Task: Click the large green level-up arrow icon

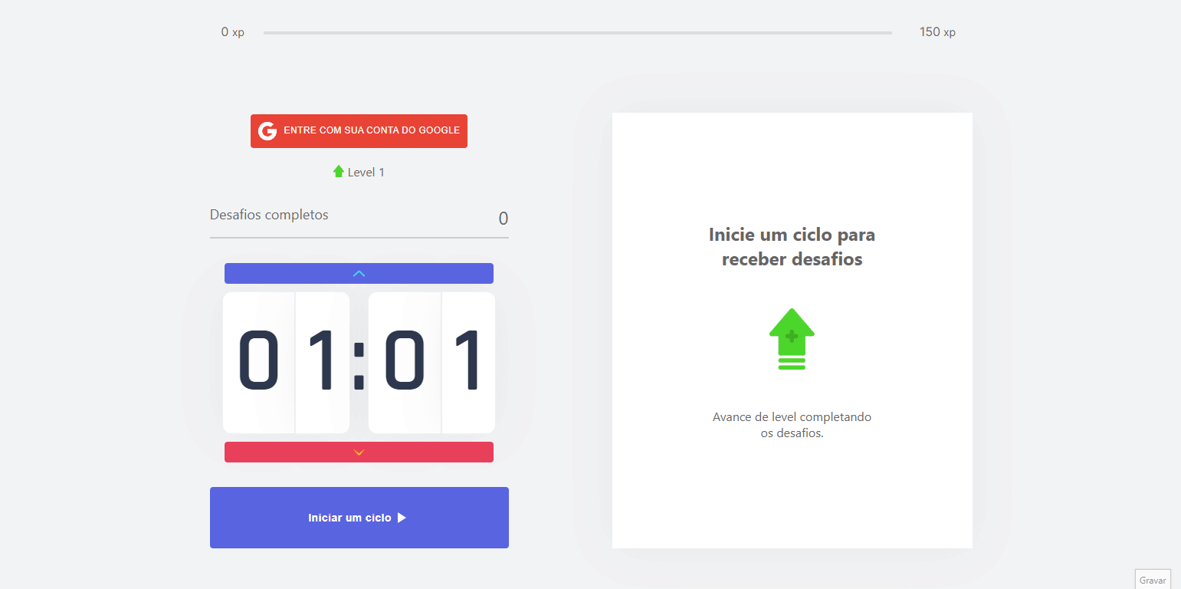Action: pyautogui.click(x=792, y=339)
